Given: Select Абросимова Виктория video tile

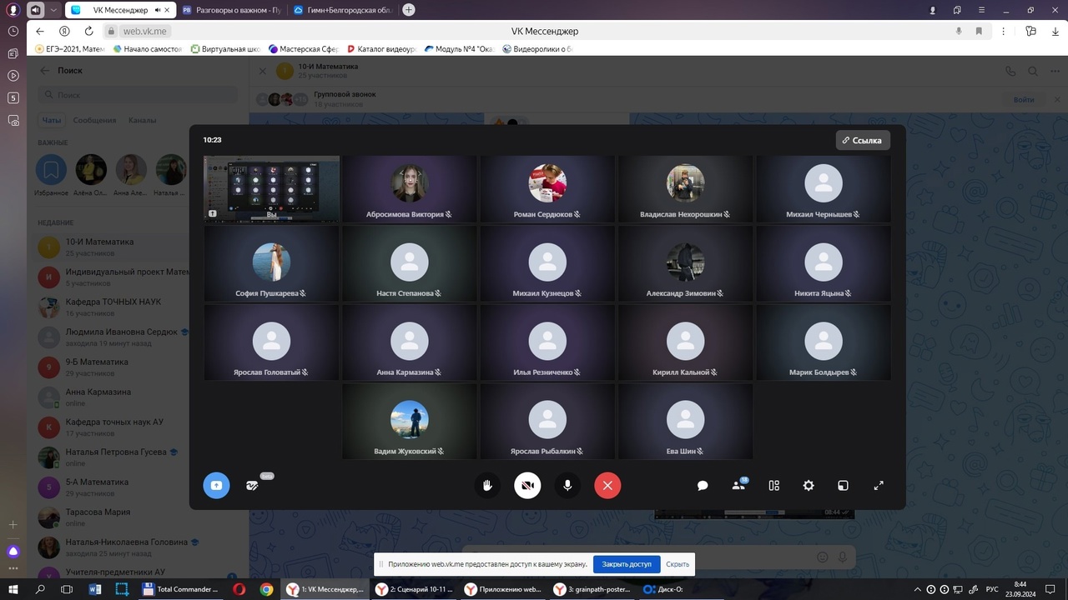Looking at the screenshot, I should tap(410, 189).
